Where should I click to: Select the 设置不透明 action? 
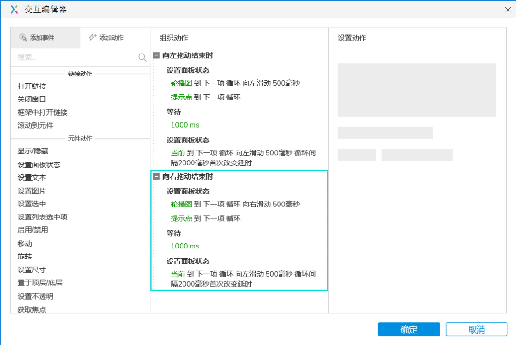[x=35, y=296]
